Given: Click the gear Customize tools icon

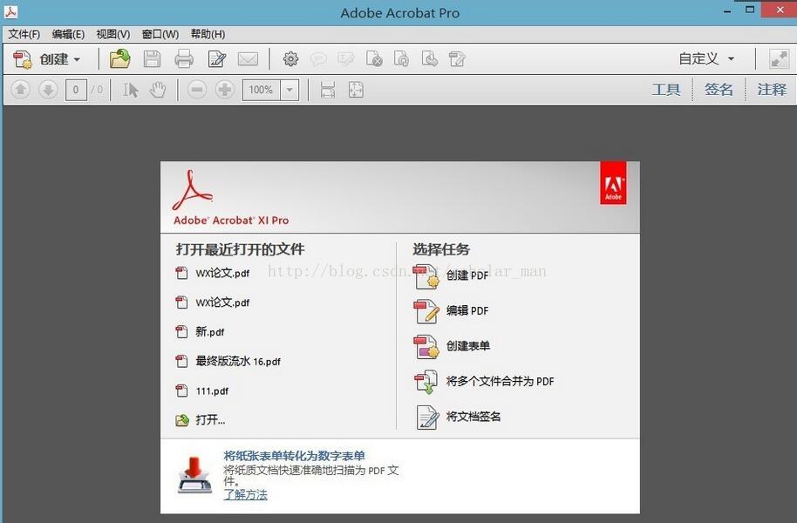Looking at the screenshot, I should 290,59.
